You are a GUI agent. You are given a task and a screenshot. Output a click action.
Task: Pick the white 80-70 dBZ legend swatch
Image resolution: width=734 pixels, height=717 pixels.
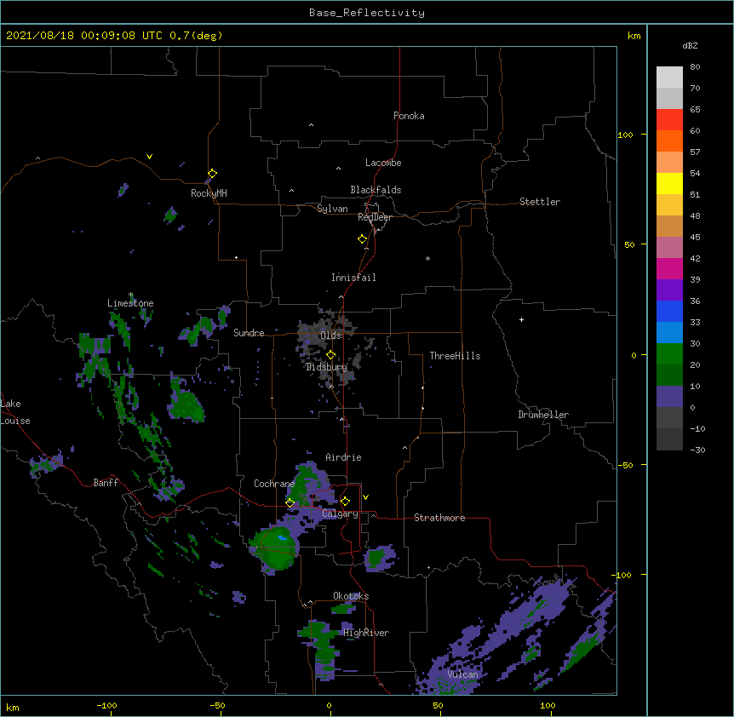click(669, 77)
